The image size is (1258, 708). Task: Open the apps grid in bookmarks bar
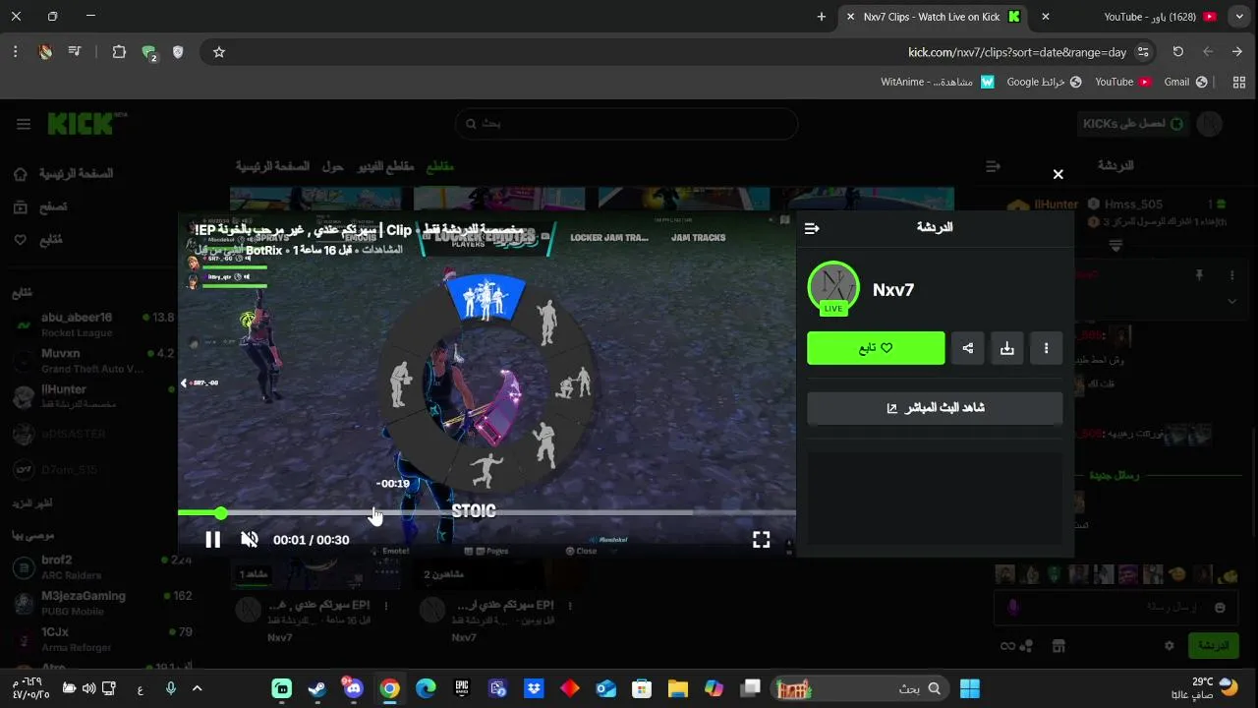tap(1238, 82)
